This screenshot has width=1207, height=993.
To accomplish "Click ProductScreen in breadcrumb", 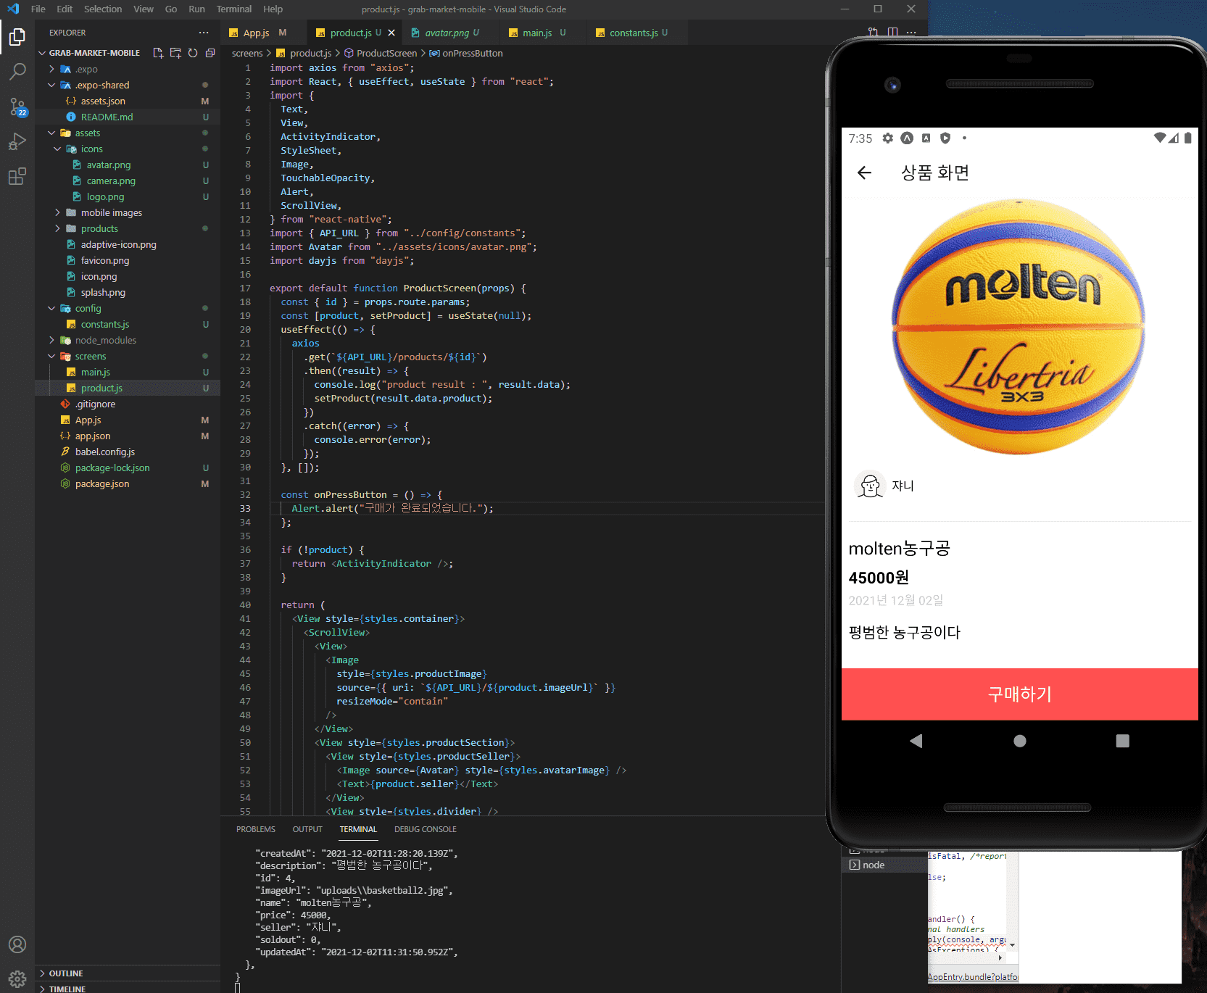I will (386, 53).
